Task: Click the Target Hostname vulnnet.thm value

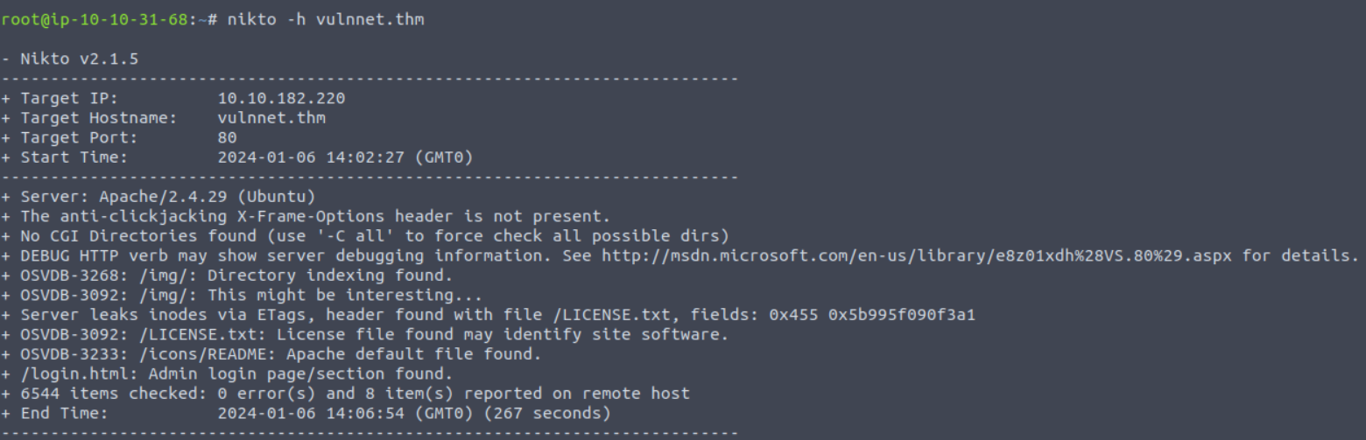Action: [271, 118]
